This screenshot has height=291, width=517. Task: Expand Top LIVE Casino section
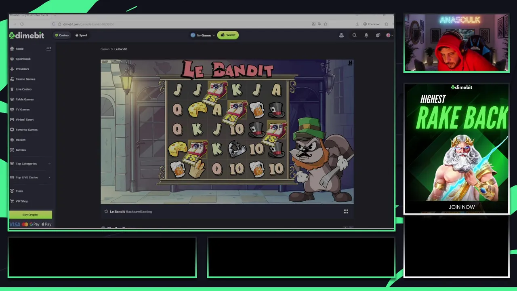[x=31, y=177]
